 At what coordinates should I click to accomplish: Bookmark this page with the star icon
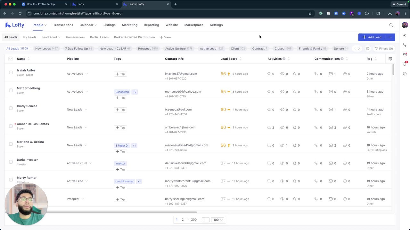(x=310, y=13)
